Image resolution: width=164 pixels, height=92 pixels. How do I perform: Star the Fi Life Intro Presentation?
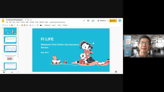26,20
